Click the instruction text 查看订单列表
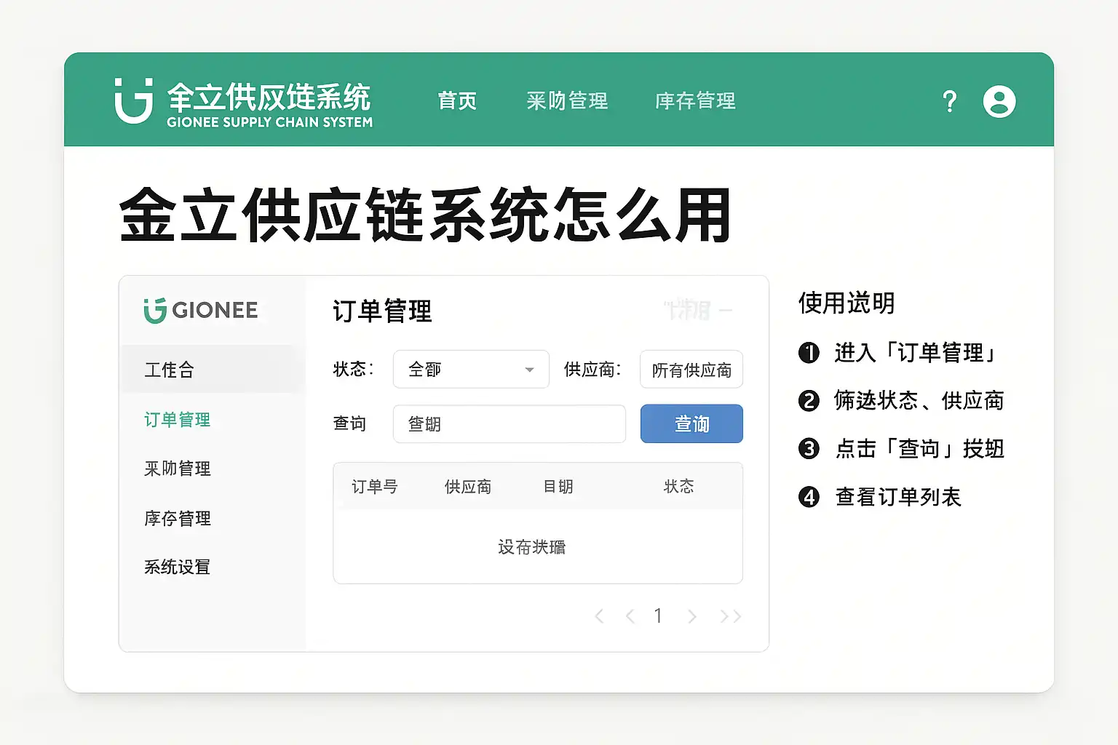Image resolution: width=1118 pixels, height=745 pixels. click(899, 497)
